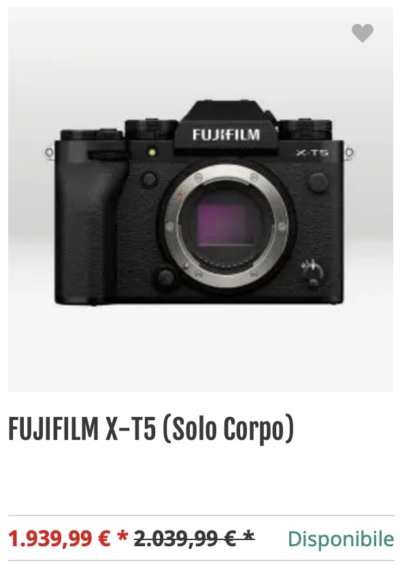The image size is (400, 568).
Task: Click the FUJIFILM logo on the camera viewfinder
Action: pyautogui.click(x=226, y=135)
